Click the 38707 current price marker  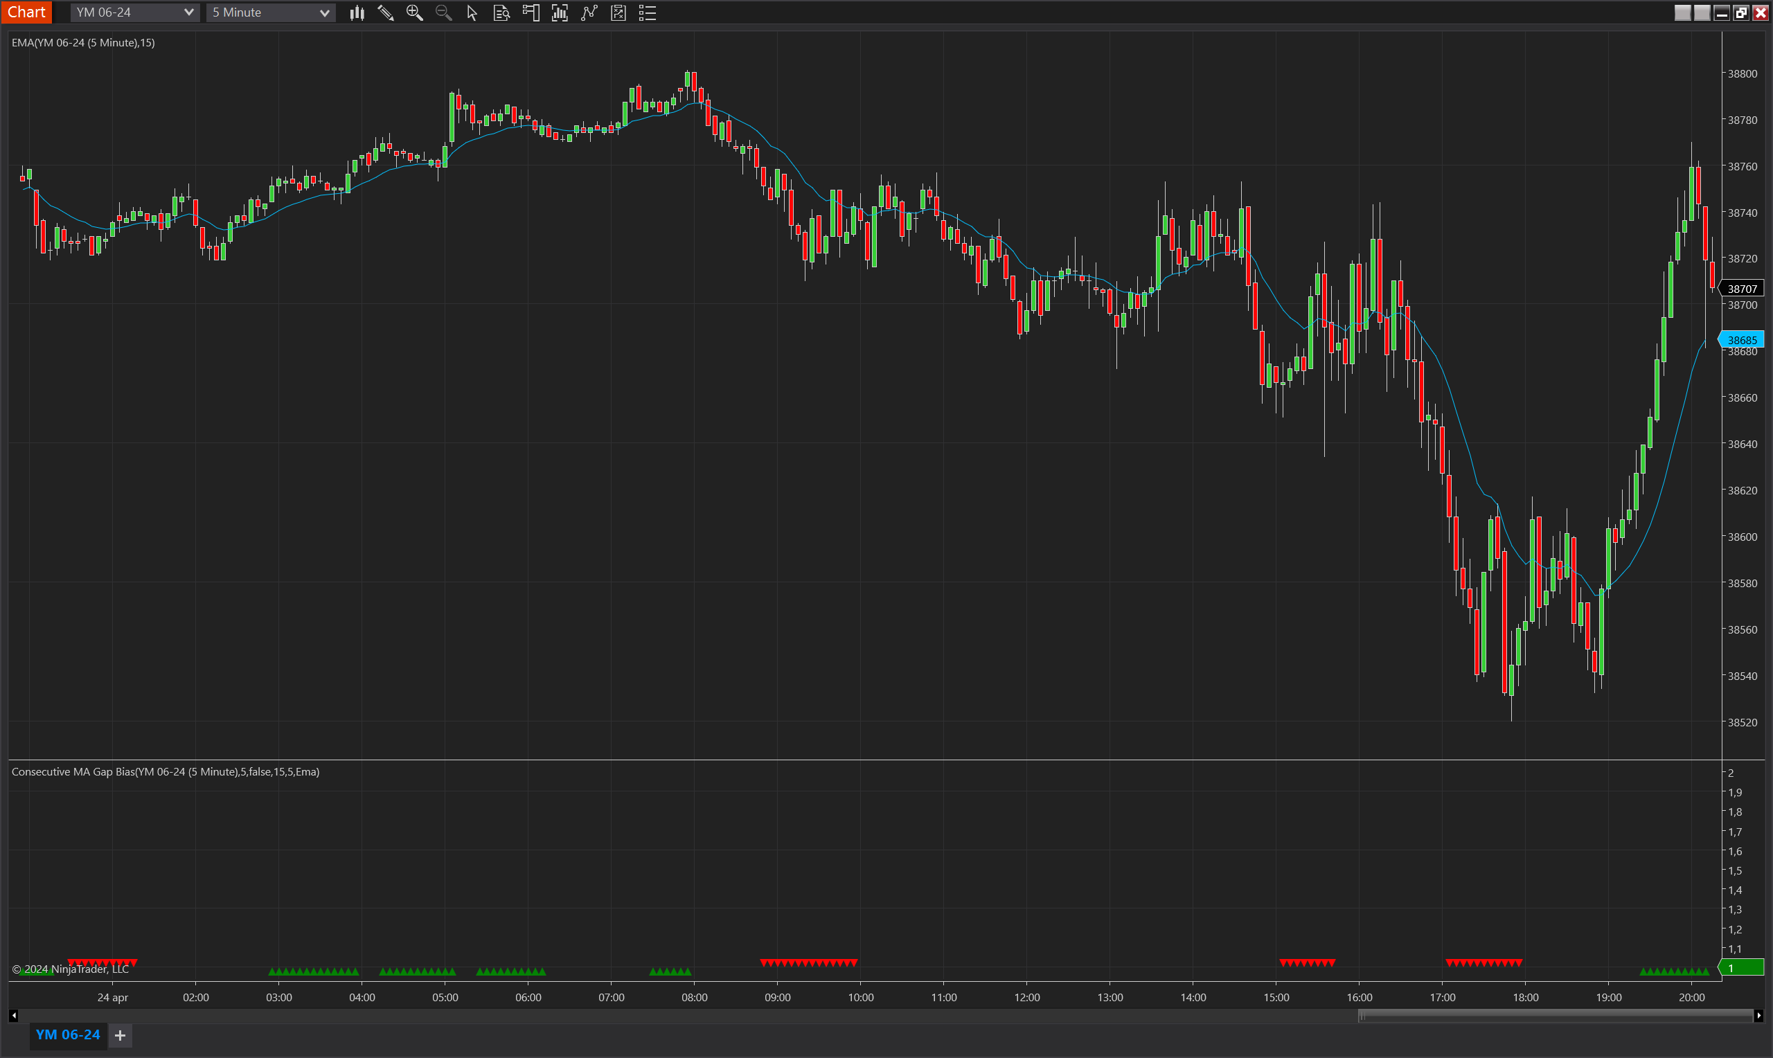(1742, 289)
